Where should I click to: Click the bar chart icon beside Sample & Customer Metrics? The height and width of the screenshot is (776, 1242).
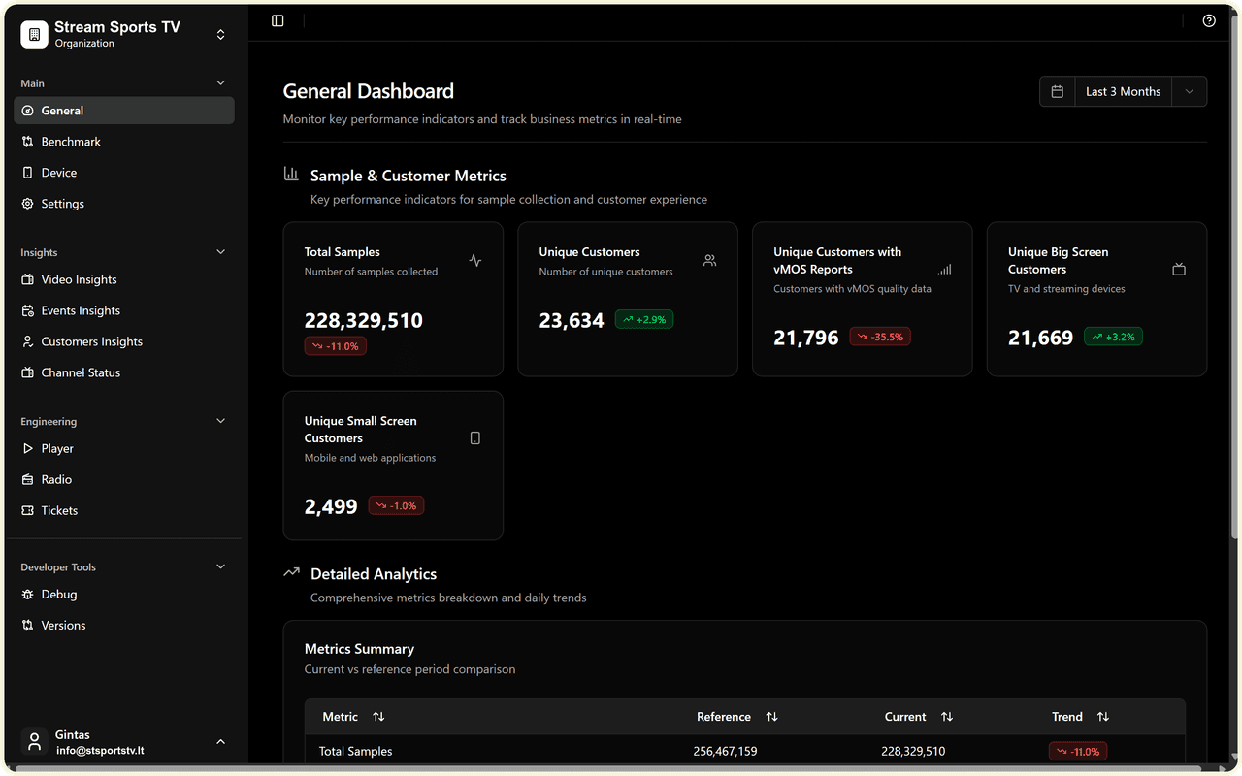point(291,174)
